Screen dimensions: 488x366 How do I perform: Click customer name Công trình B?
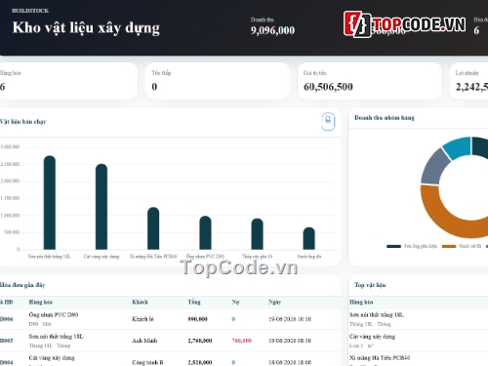click(x=147, y=362)
